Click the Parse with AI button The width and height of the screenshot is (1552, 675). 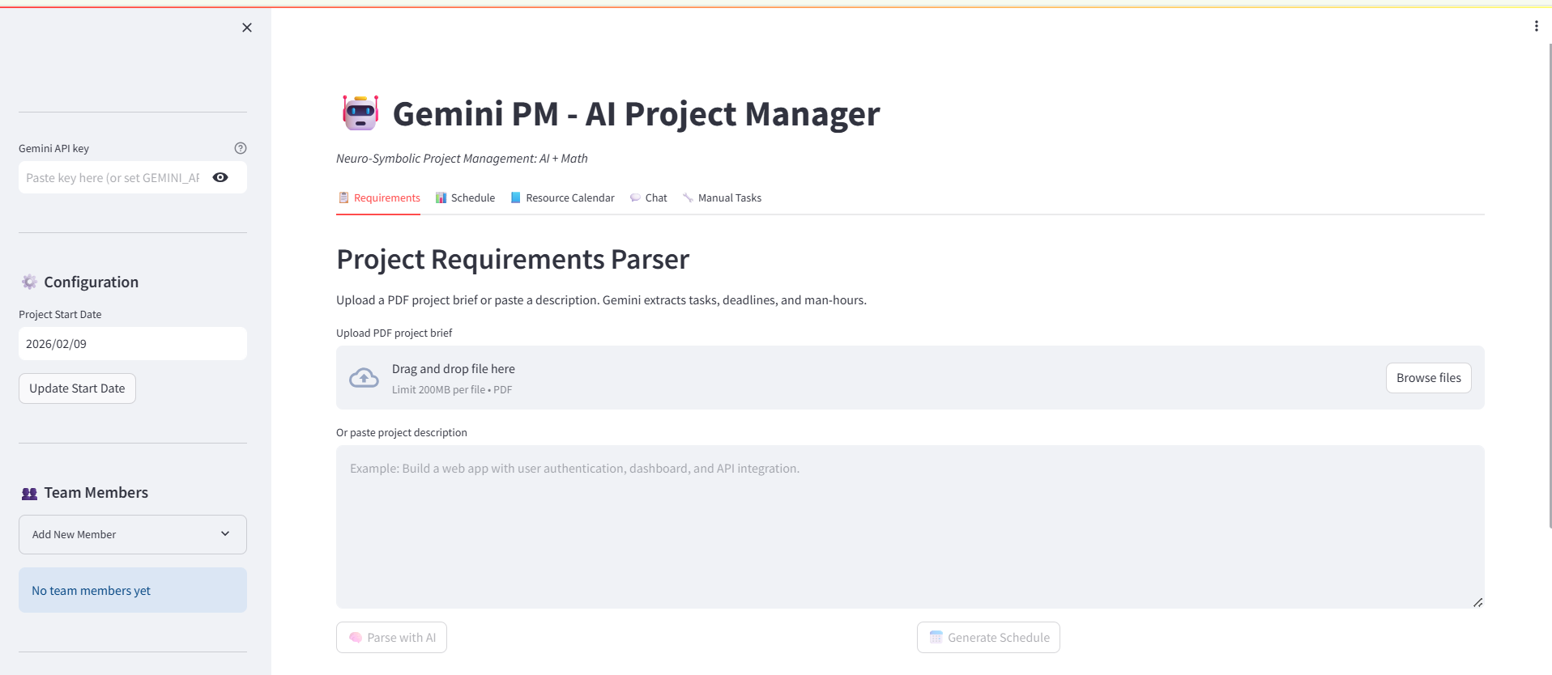pyautogui.click(x=391, y=637)
